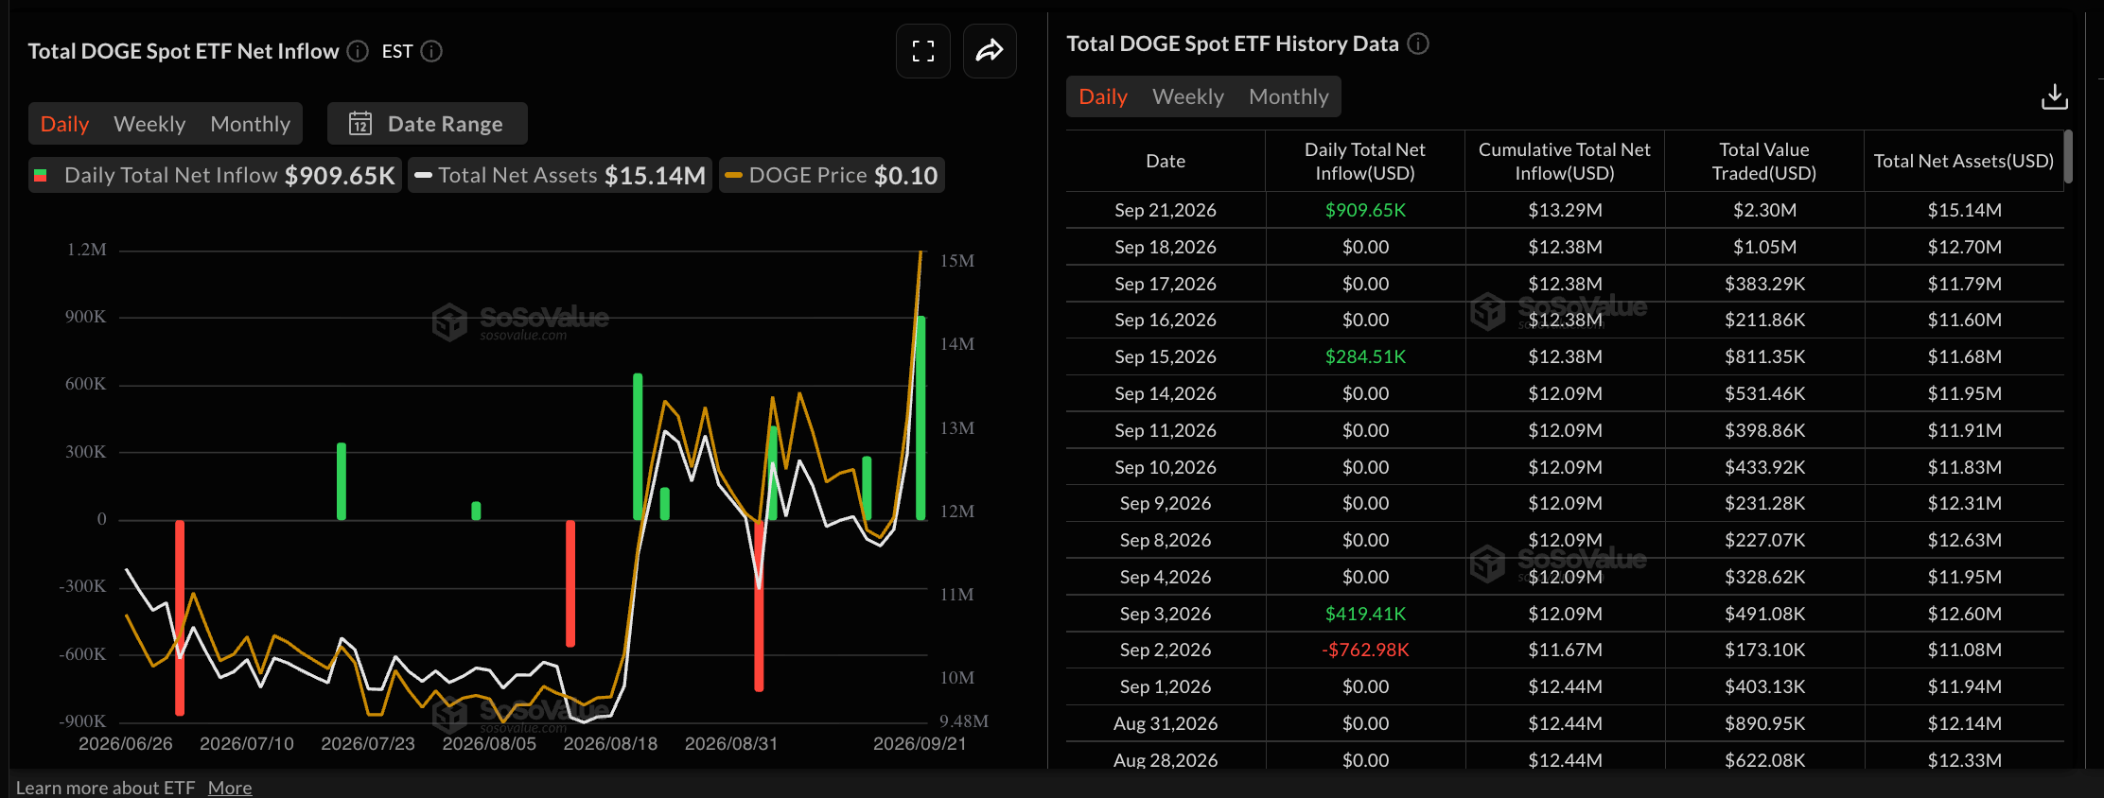Select Daily tab in history table
Image resolution: width=2104 pixels, height=798 pixels.
tap(1103, 96)
